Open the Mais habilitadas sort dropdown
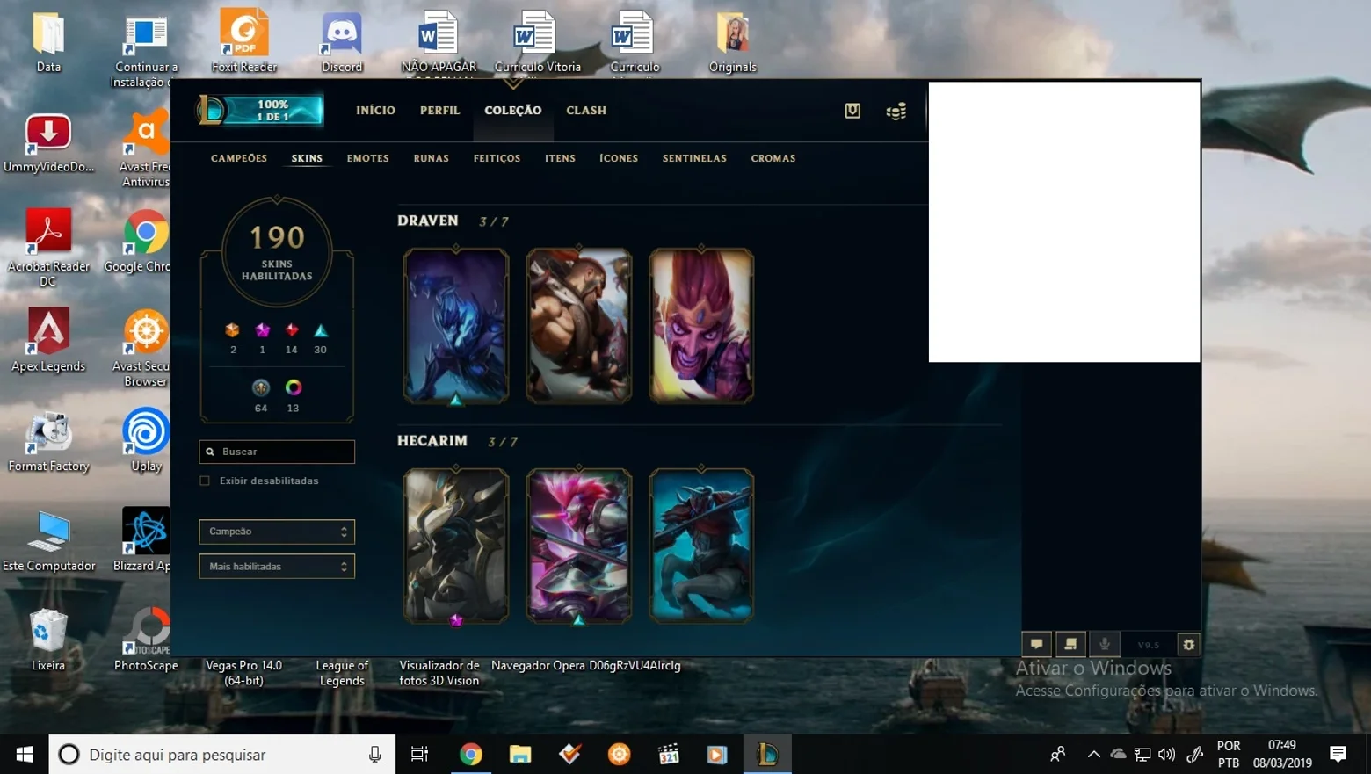Image resolution: width=1371 pixels, height=774 pixels. [277, 567]
